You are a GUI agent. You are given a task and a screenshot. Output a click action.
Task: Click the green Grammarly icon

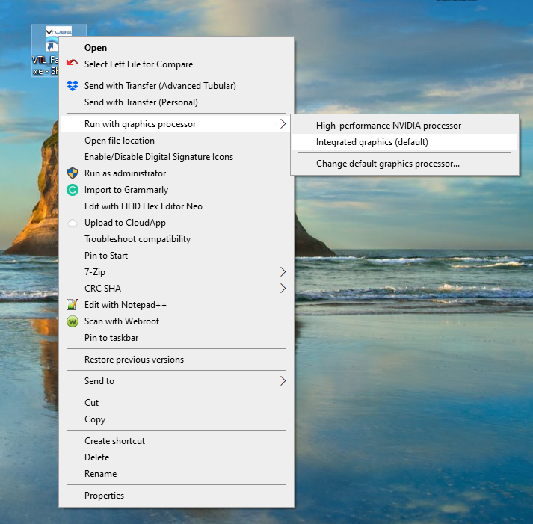point(73,190)
